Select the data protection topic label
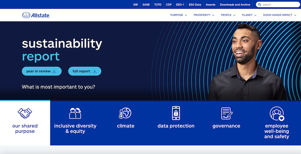Image resolution: width=301 pixels, height=154 pixels. coord(176,126)
